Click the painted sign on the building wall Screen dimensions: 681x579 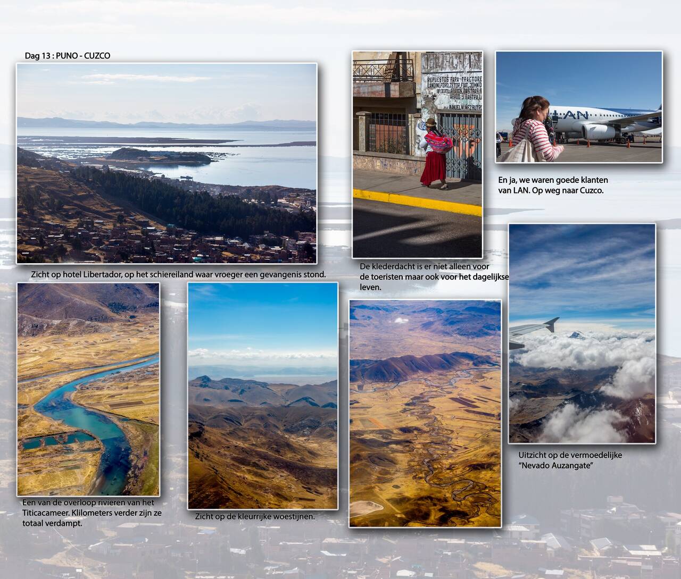pyautogui.click(x=452, y=84)
